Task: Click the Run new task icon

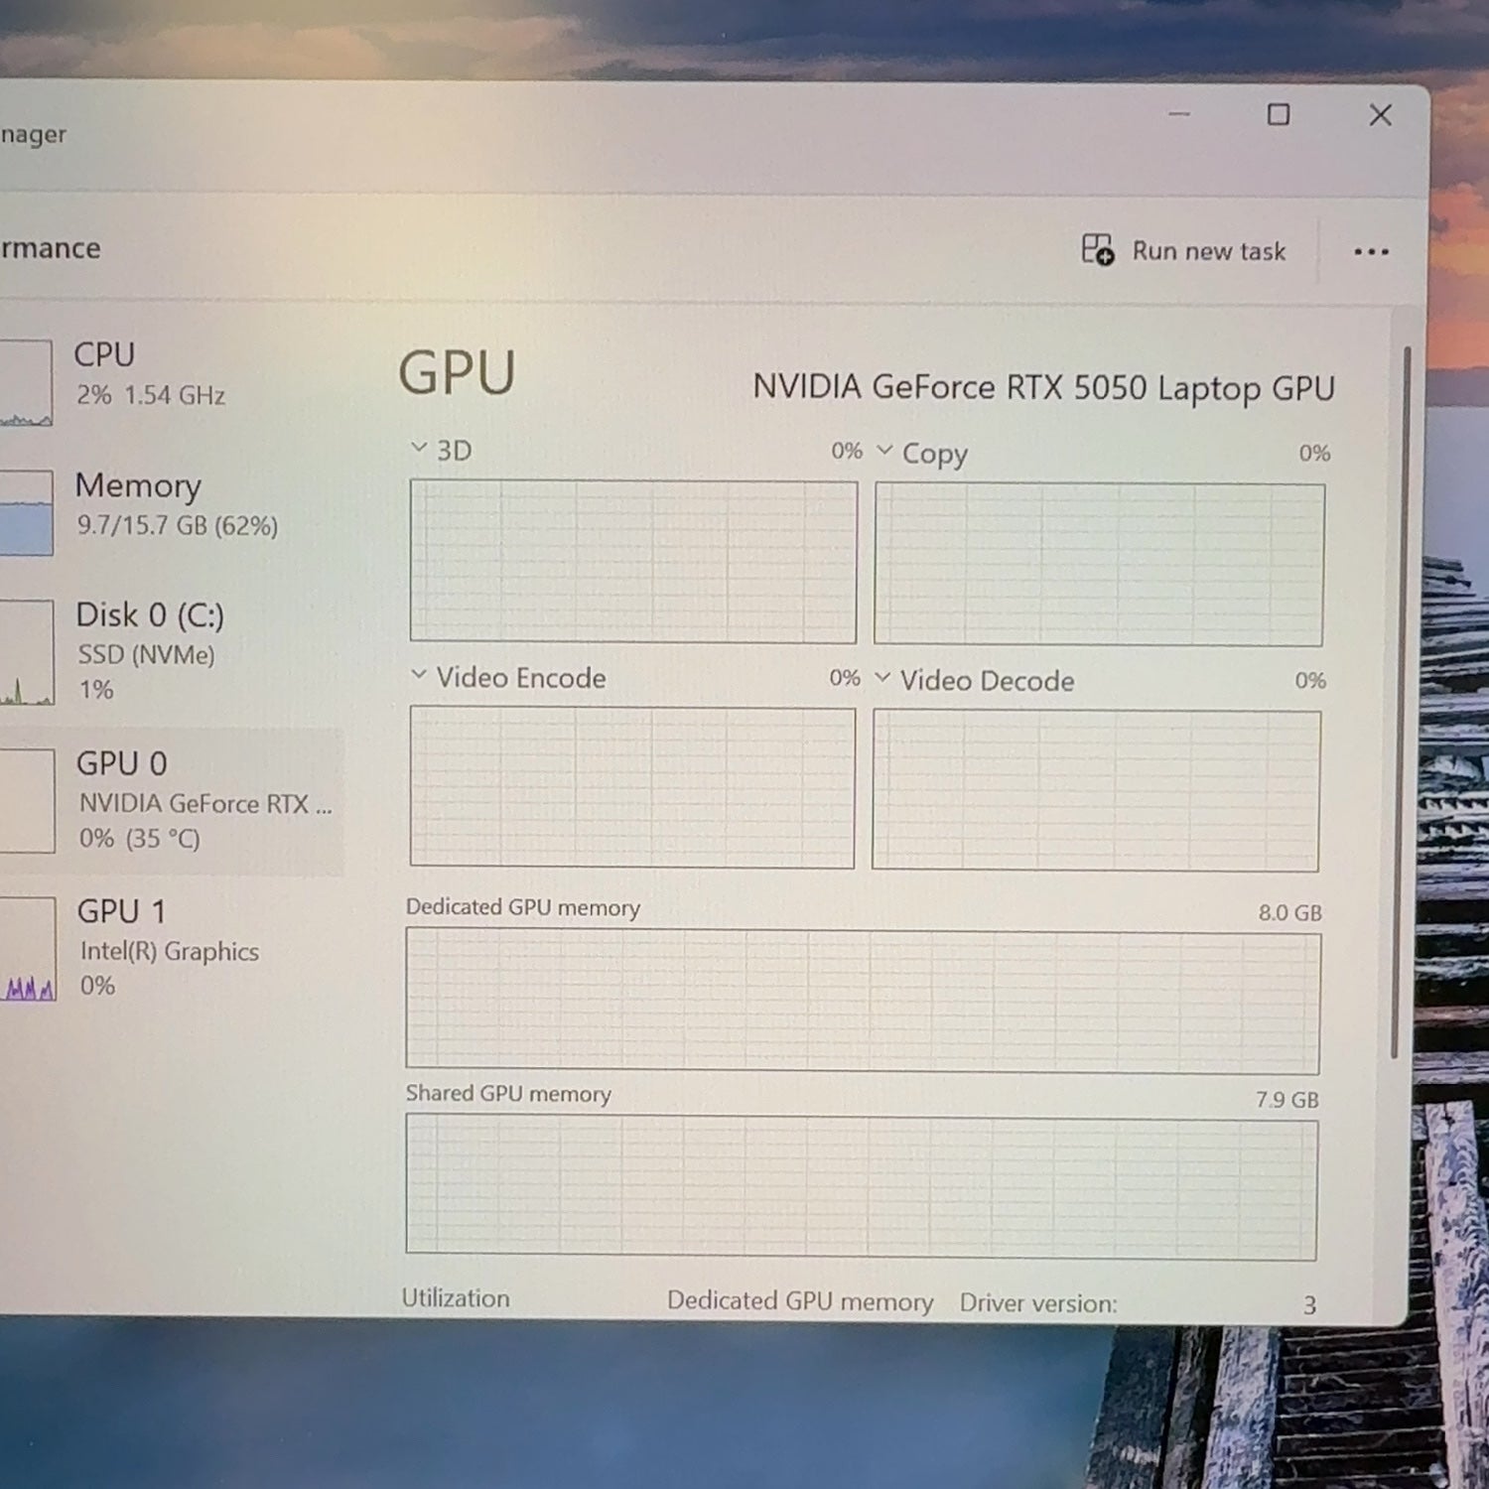Action: tap(1097, 249)
